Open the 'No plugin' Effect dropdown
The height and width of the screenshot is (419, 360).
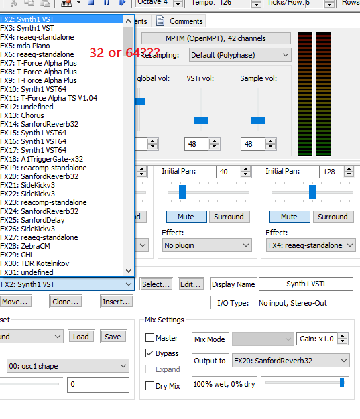206,245
